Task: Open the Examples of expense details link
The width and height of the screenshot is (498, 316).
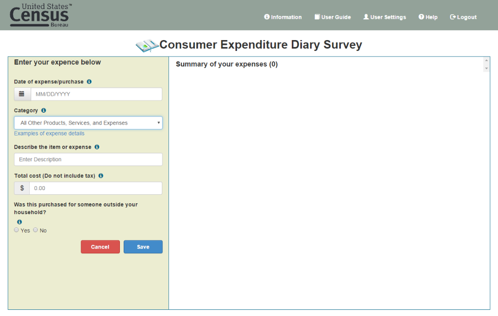Action: pos(49,133)
